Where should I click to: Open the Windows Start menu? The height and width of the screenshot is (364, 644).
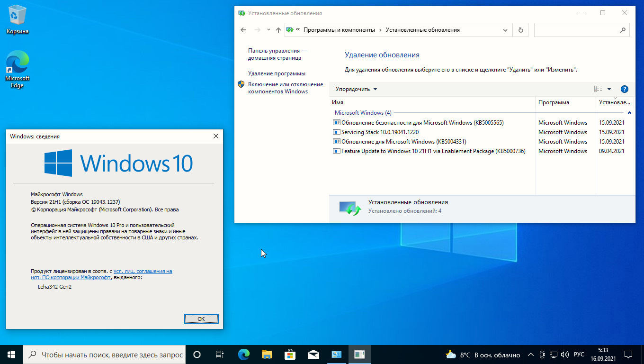pyautogui.click(x=11, y=355)
